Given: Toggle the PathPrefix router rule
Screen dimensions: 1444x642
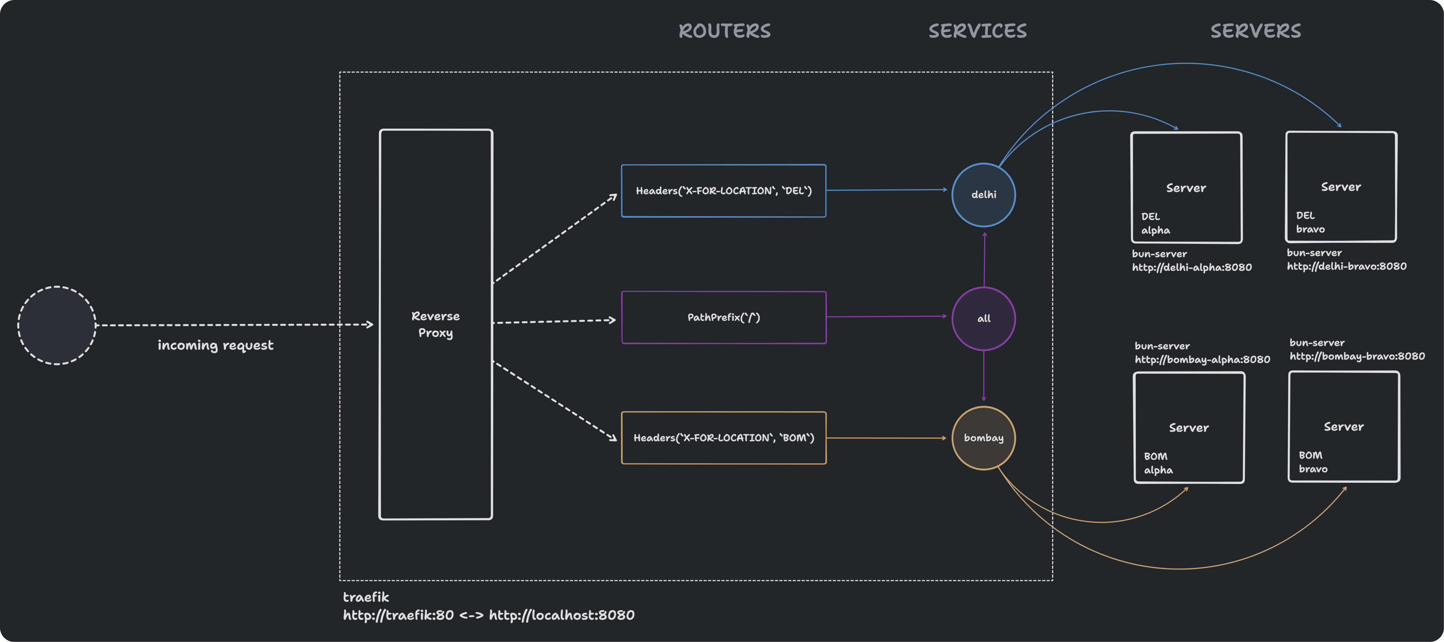Looking at the screenshot, I should pyautogui.click(x=723, y=317).
